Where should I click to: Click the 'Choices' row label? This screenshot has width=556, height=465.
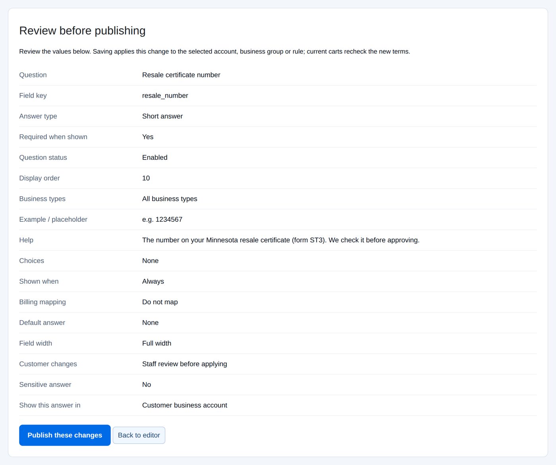coord(32,261)
